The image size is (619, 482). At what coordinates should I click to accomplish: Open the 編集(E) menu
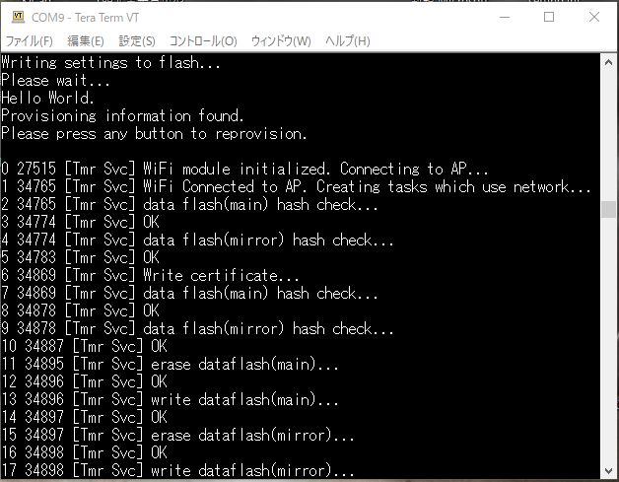85,41
